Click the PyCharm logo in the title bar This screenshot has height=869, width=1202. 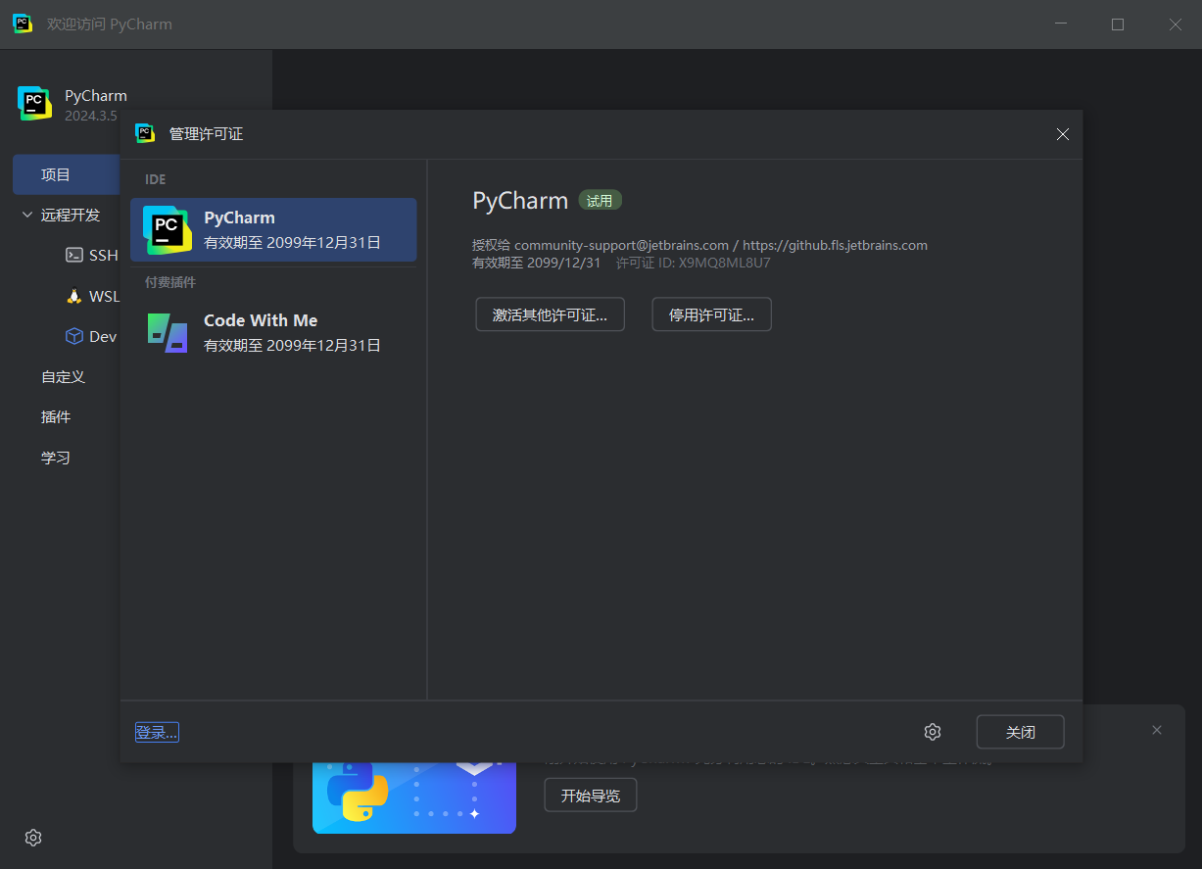23,24
